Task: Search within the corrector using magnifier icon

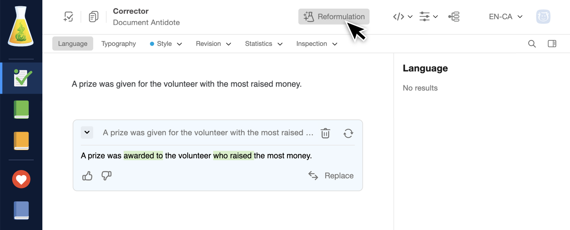Action: [x=532, y=44]
